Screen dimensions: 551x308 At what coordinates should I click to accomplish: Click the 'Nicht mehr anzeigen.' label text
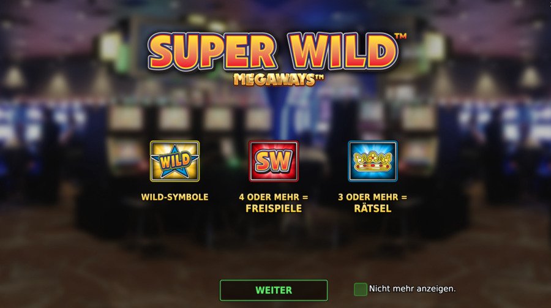(x=412, y=288)
